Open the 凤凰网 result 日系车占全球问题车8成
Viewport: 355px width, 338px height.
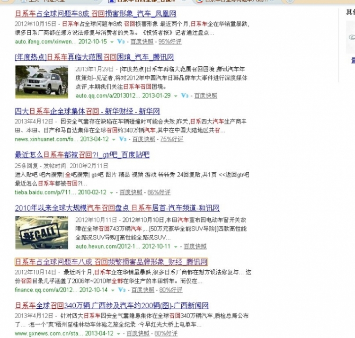96,14
